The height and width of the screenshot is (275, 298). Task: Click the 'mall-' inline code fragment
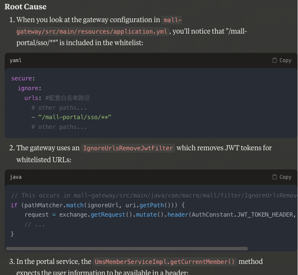pyautogui.click(x=172, y=20)
